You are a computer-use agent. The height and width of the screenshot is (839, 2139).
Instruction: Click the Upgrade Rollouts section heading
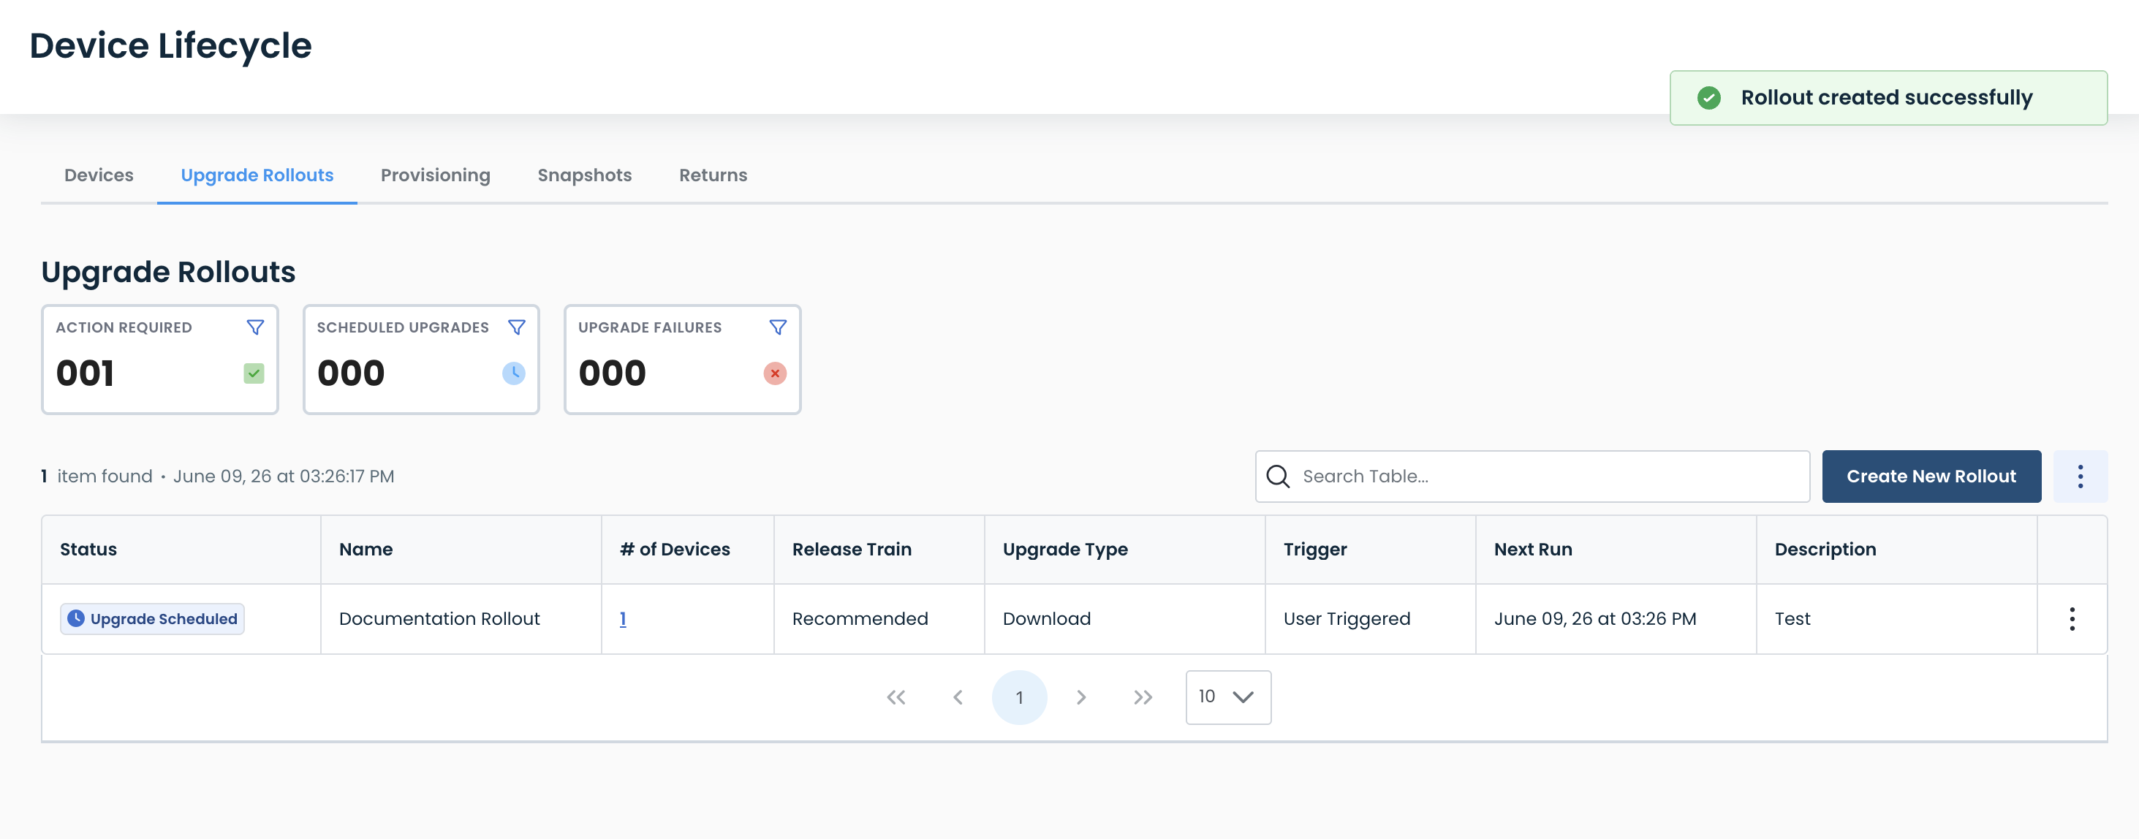coord(169,272)
